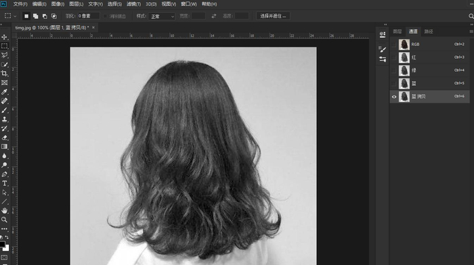Toggle Quick Mask mode at toolbox bottom
The image size is (474, 265).
click(4, 258)
